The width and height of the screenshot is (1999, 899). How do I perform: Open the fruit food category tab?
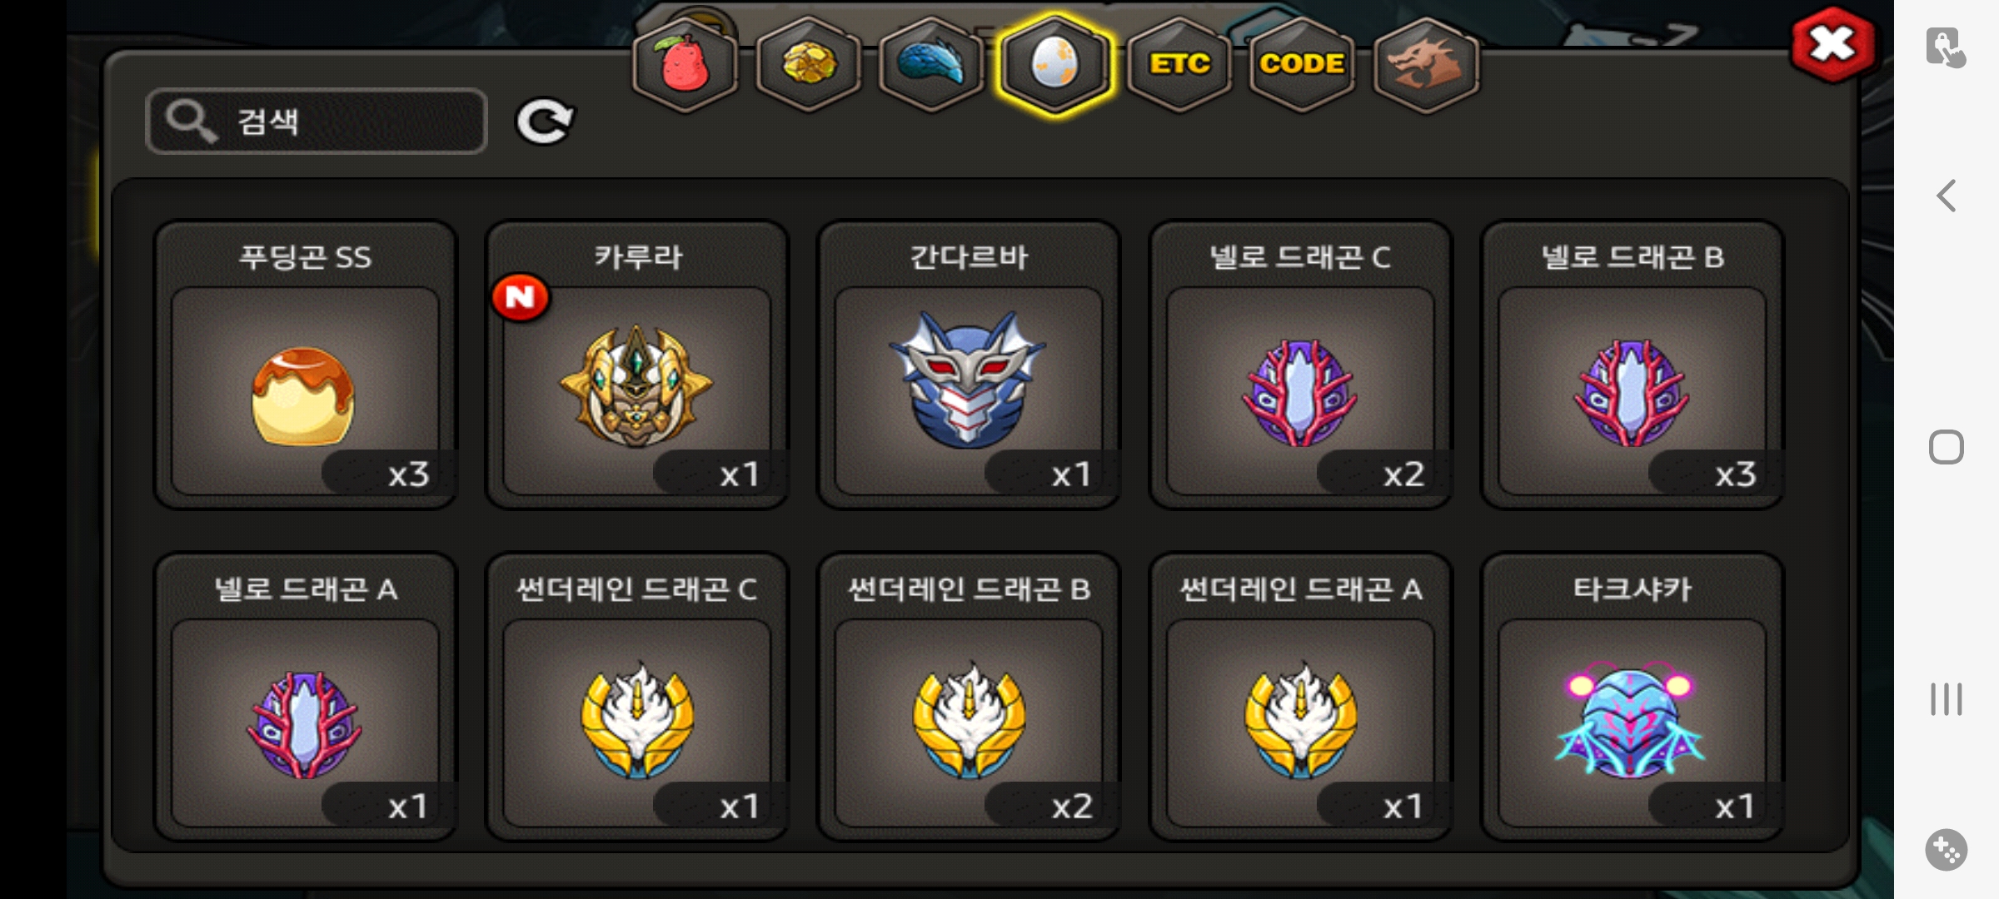[x=685, y=65]
